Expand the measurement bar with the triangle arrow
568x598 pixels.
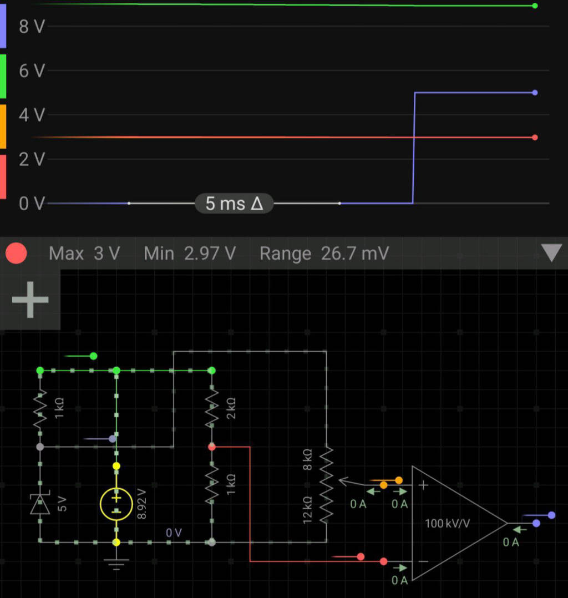click(551, 252)
